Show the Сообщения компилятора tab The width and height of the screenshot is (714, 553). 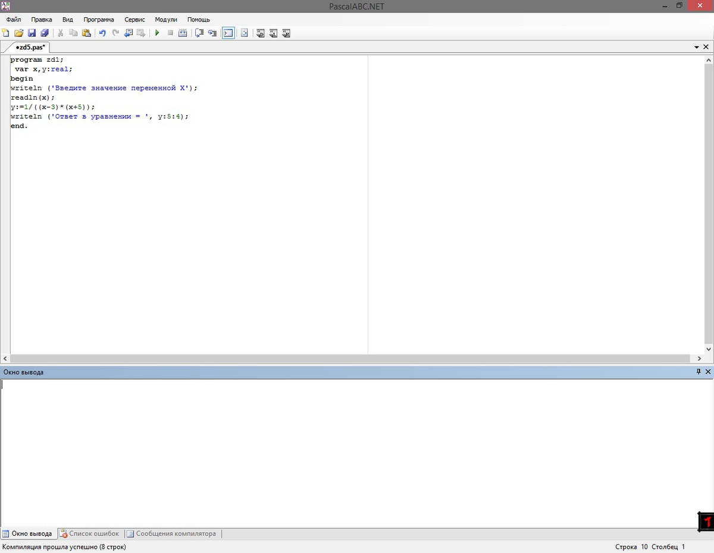(x=176, y=533)
